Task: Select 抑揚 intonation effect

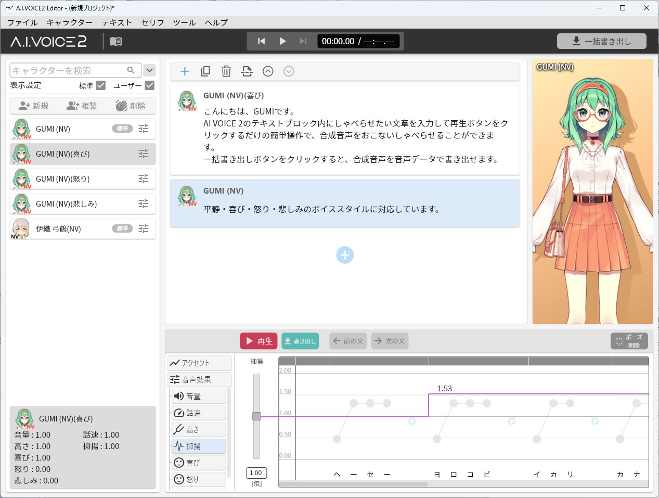Action: [199, 446]
